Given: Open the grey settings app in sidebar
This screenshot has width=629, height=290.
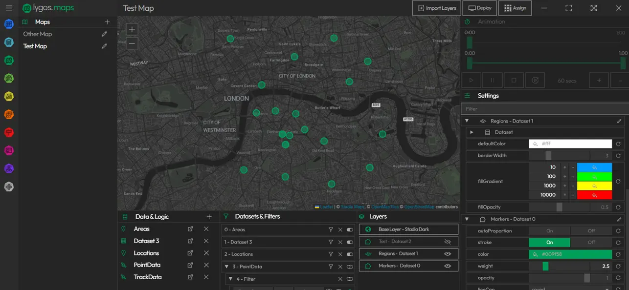Looking at the screenshot, I should point(9,187).
